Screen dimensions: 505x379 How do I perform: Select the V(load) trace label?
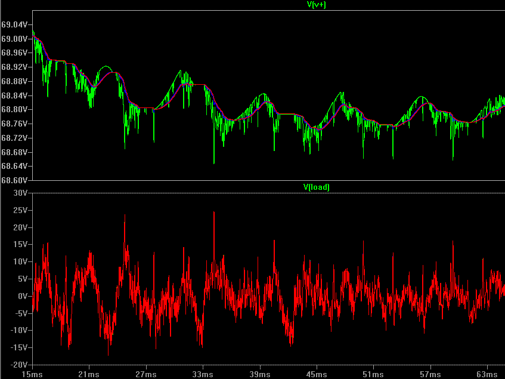click(x=316, y=187)
